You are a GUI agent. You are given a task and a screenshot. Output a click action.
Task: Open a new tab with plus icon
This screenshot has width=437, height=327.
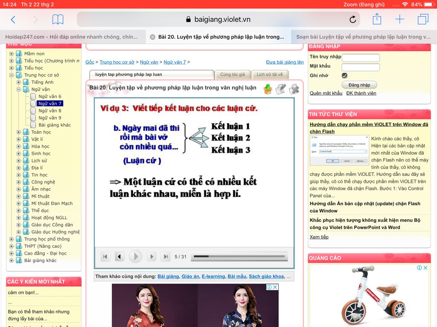point(399,19)
